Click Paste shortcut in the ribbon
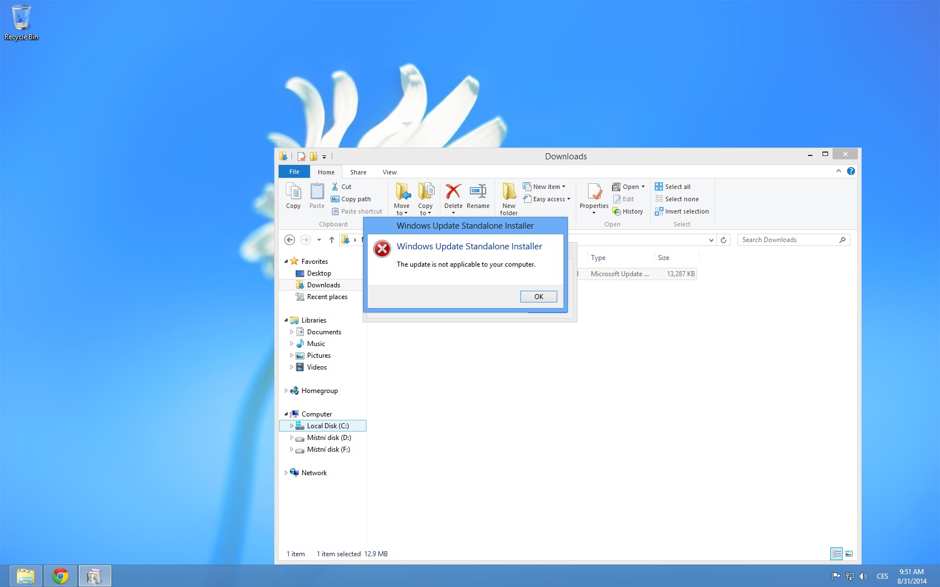940x587 pixels. [x=356, y=211]
